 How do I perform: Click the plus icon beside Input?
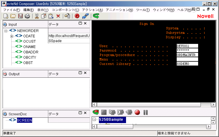click(5, 24)
